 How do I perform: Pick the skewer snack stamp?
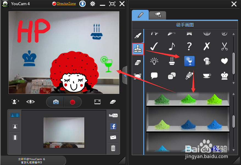point(189,76)
